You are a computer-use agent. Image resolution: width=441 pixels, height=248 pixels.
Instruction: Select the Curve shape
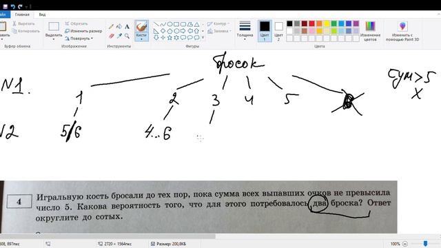pos(163,25)
